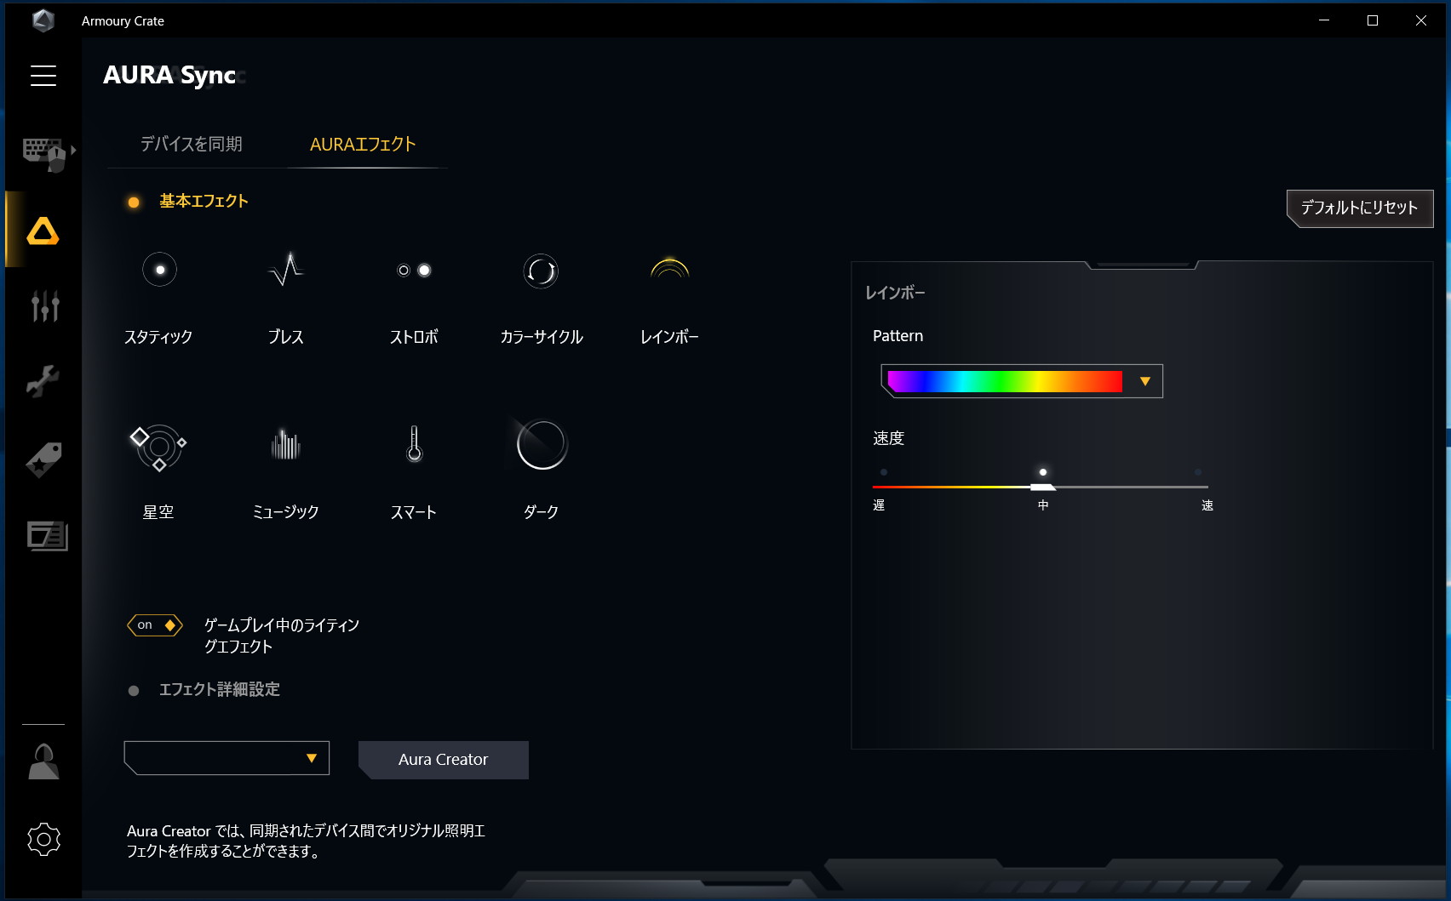Close the Armoury Crate window
The image size is (1451, 901).
pos(1421,20)
